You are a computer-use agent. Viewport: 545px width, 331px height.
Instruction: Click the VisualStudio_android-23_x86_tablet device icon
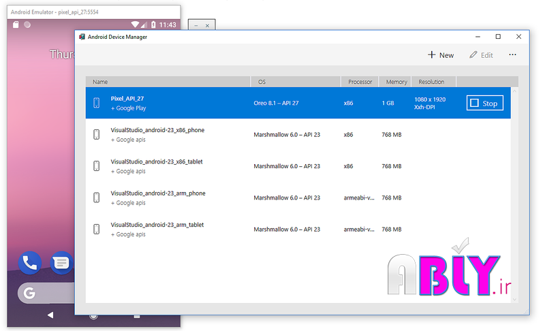point(97,166)
